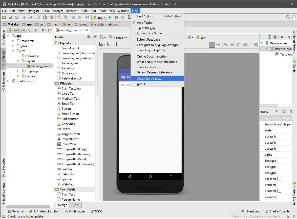Screen dimensions: 297x219
Task: Run the app with green play button
Action: tap(110, 18)
